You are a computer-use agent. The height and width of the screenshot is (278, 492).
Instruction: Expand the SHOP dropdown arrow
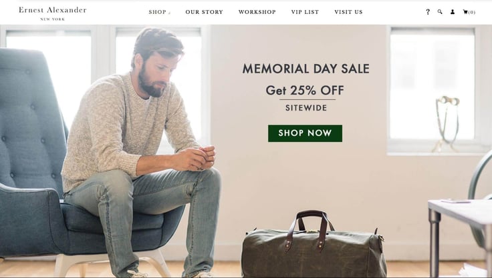click(x=169, y=13)
